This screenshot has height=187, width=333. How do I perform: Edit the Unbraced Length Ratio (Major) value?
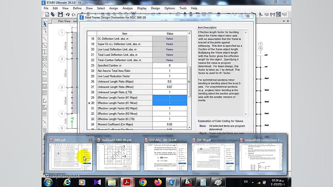[170, 81]
